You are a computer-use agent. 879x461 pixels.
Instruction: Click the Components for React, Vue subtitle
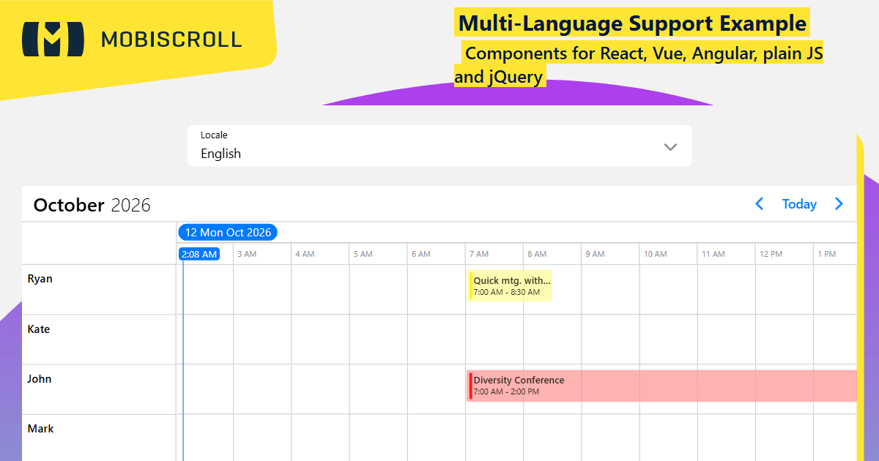tap(639, 64)
